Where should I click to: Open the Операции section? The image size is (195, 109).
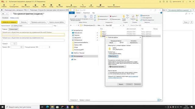83,6
